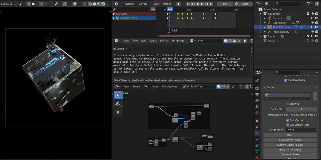Switch to material preview shading
This screenshot has width=321, height=160.
(x=99, y=4)
